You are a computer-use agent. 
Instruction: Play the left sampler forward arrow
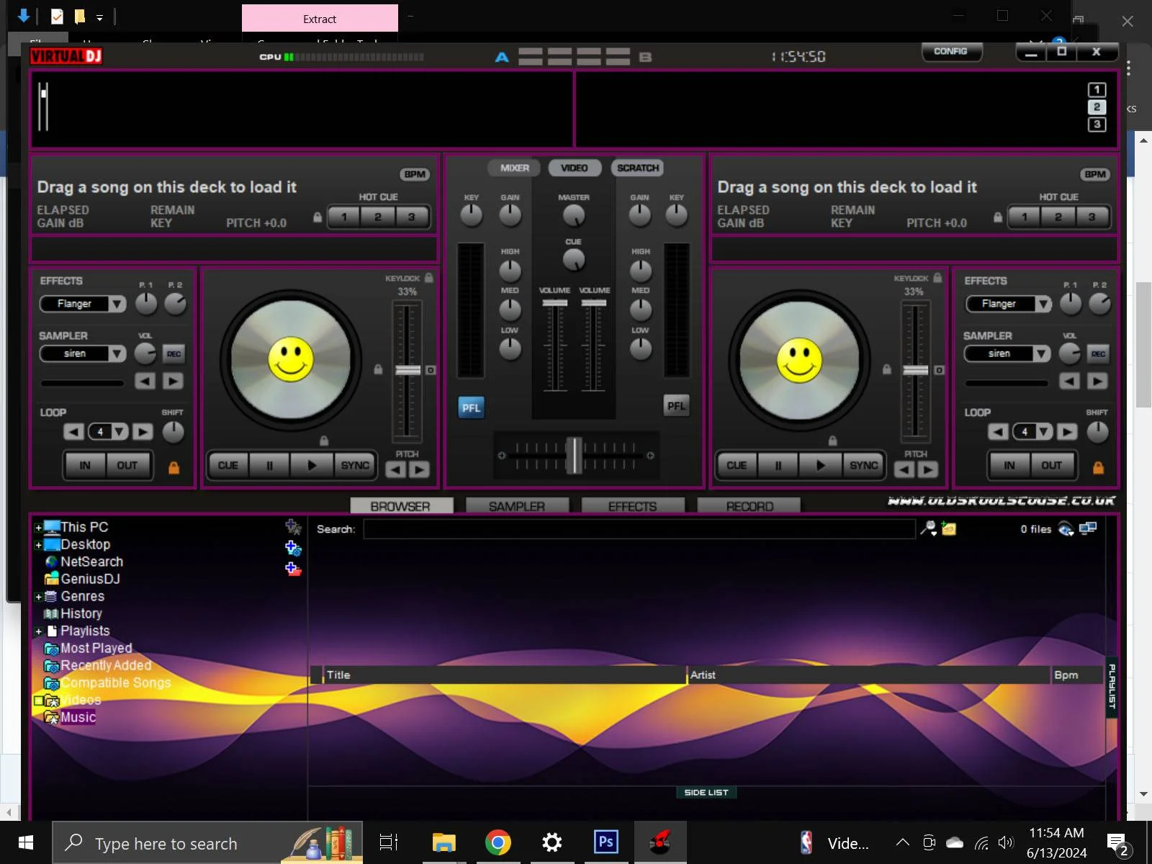point(173,381)
